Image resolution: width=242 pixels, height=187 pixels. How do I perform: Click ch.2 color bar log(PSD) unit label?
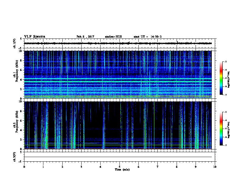(x=229, y=130)
